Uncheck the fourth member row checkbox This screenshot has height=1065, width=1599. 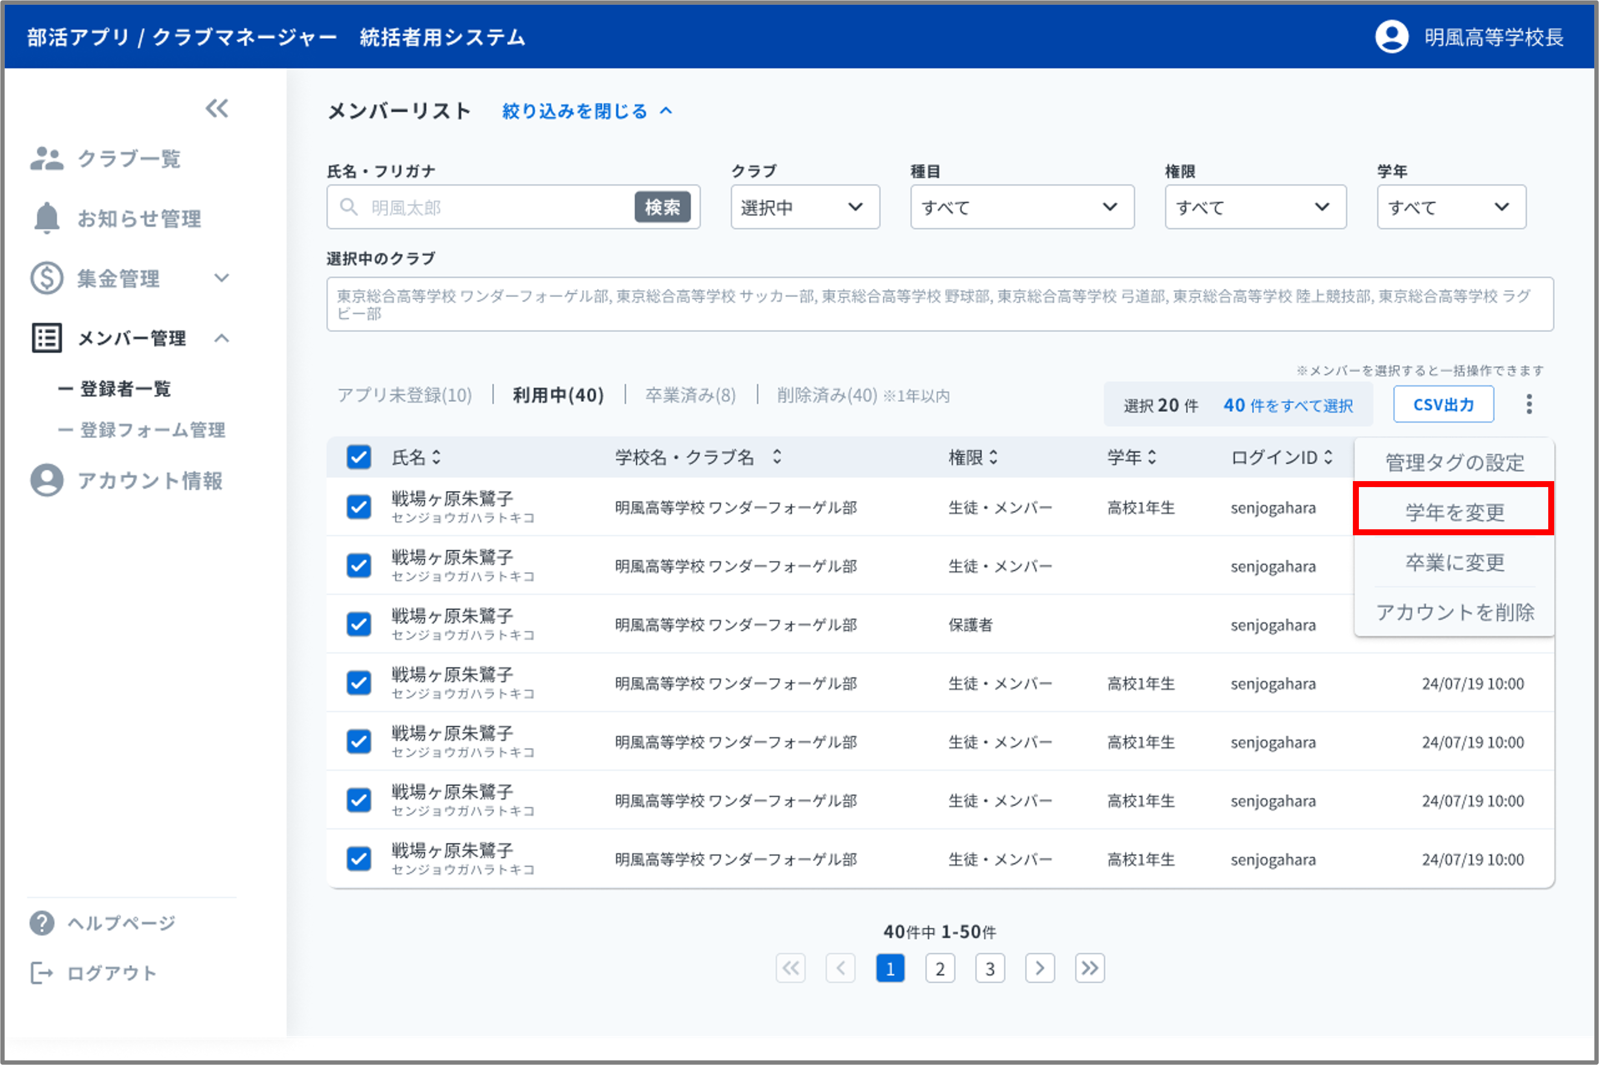[359, 682]
